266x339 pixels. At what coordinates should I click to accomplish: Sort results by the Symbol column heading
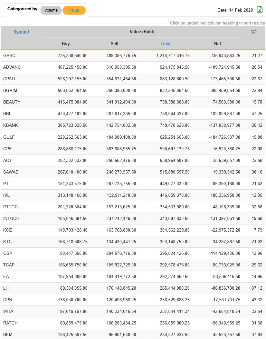21,32
